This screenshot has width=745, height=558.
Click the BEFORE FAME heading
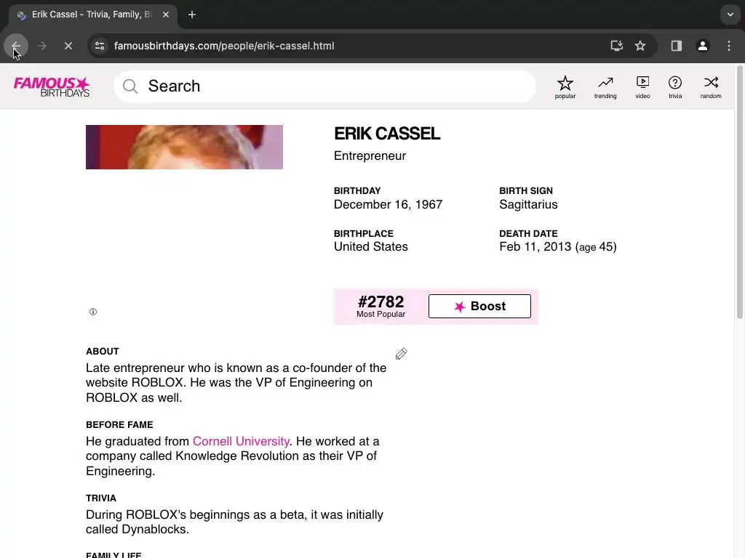[x=119, y=424]
